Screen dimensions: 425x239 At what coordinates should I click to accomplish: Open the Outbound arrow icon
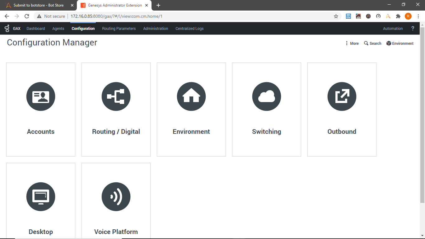342,96
